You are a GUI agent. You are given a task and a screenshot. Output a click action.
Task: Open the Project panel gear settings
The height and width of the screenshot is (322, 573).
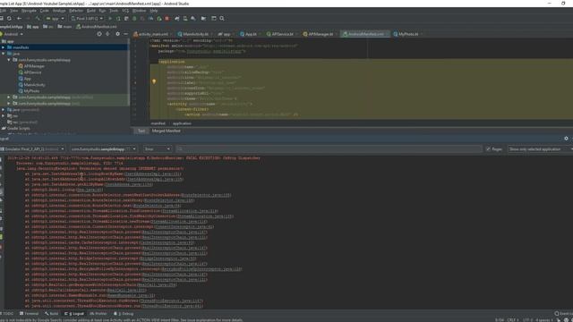pos(117,34)
